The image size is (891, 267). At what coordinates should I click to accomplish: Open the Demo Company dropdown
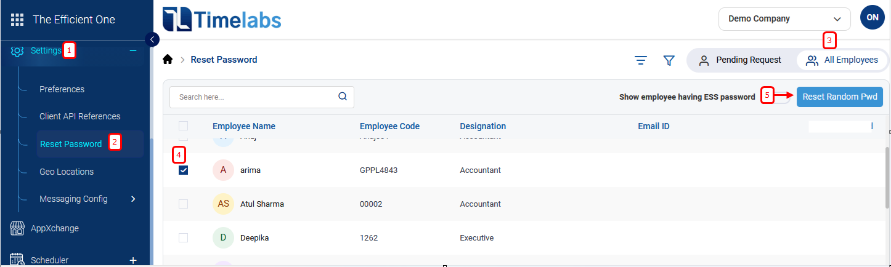pos(784,19)
